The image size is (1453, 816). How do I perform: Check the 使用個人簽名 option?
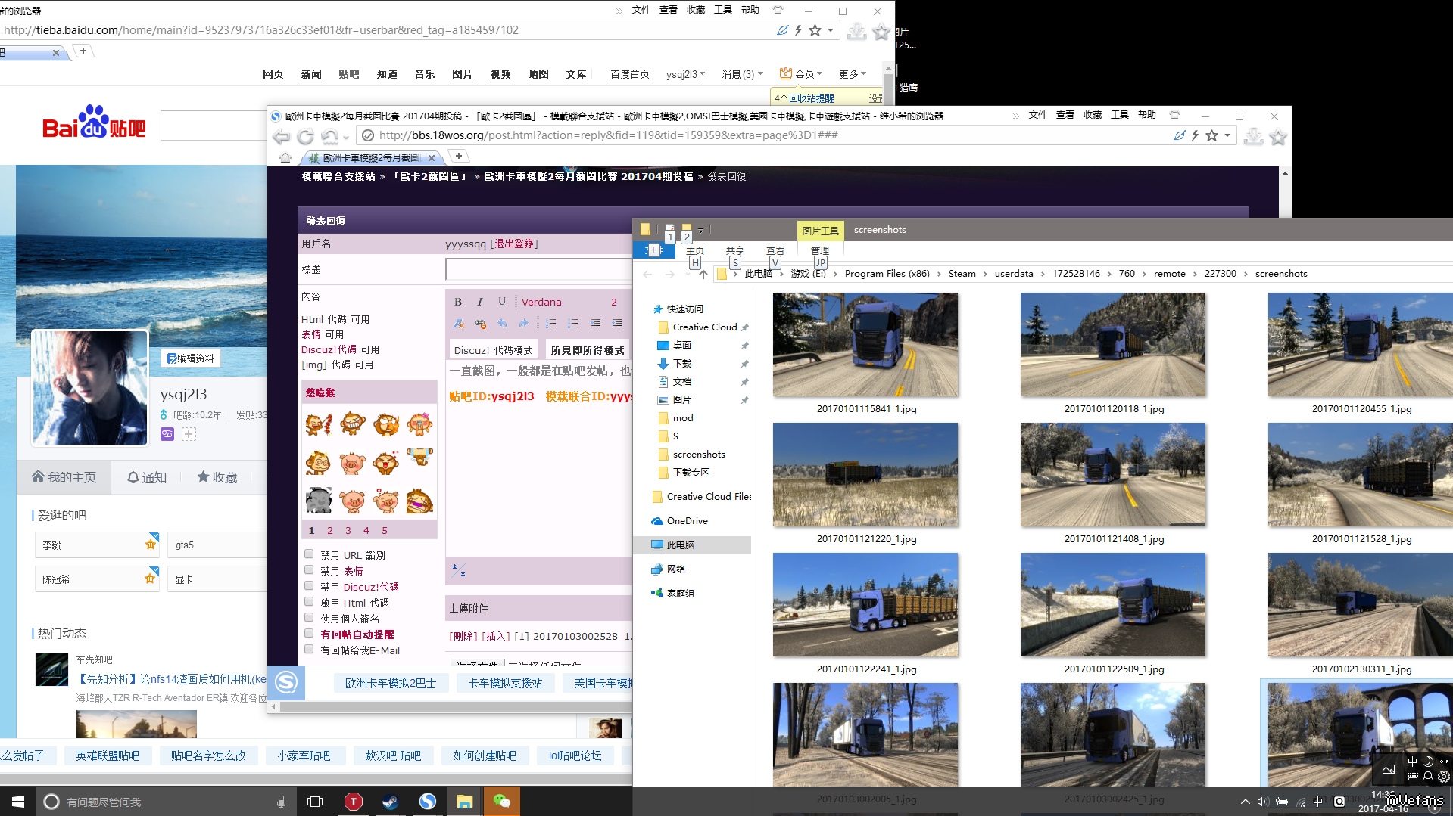pyautogui.click(x=309, y=618)
